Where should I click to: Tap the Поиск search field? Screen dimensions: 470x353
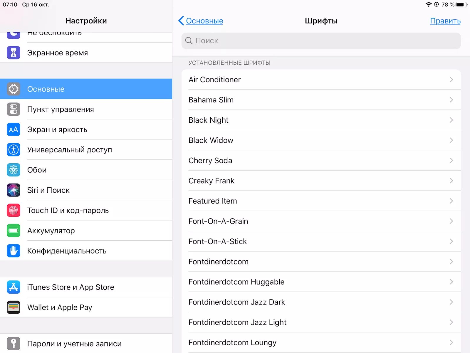tap(321, 41)
